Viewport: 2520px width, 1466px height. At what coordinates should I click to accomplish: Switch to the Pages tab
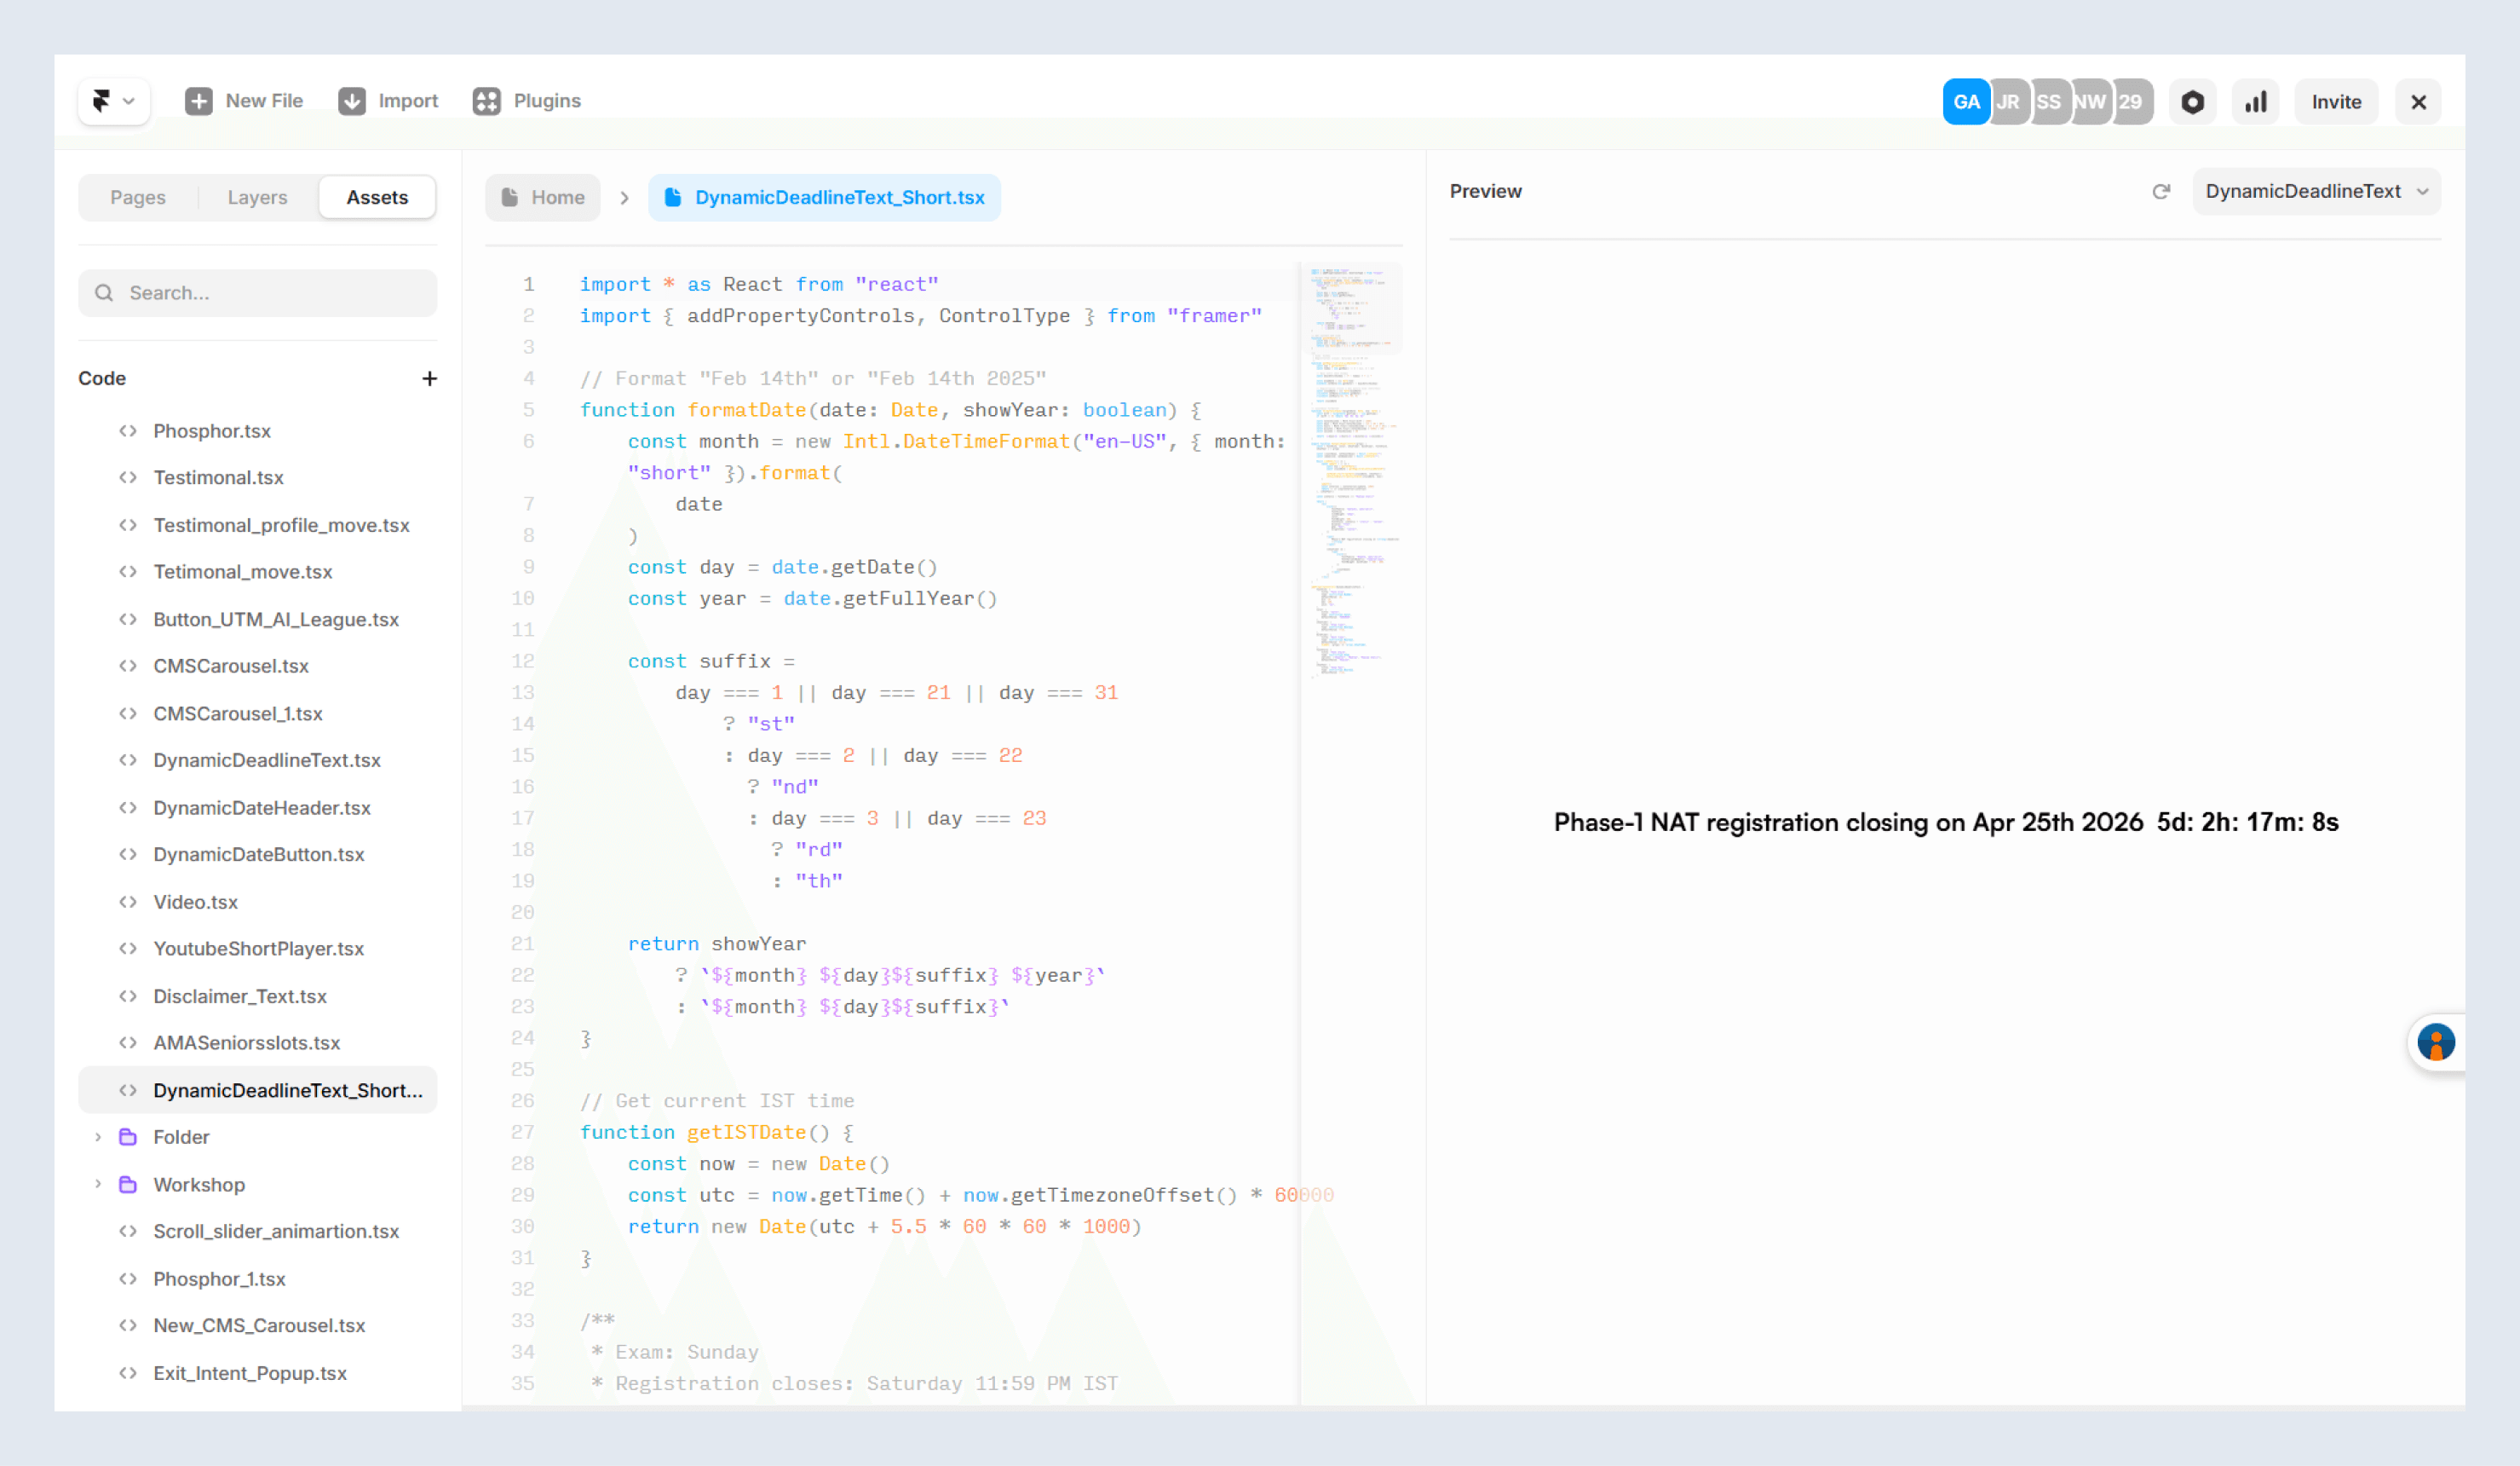pyautogui.click(x=138, y=197)
